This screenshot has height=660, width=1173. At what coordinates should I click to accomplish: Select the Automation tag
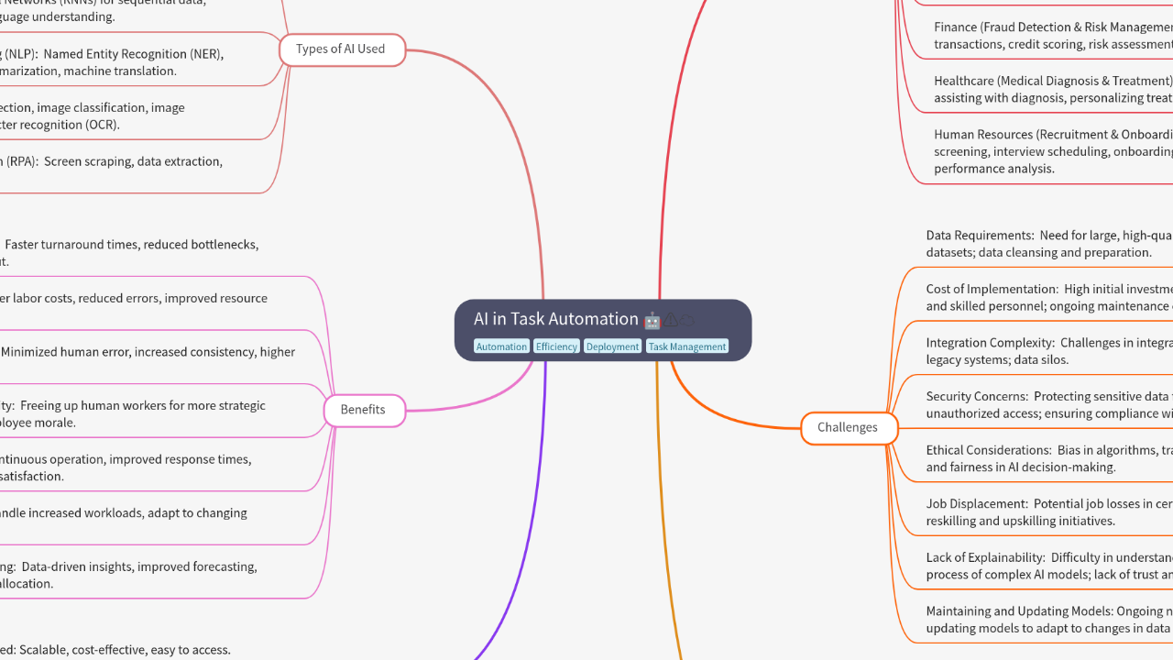click(501, 346)
